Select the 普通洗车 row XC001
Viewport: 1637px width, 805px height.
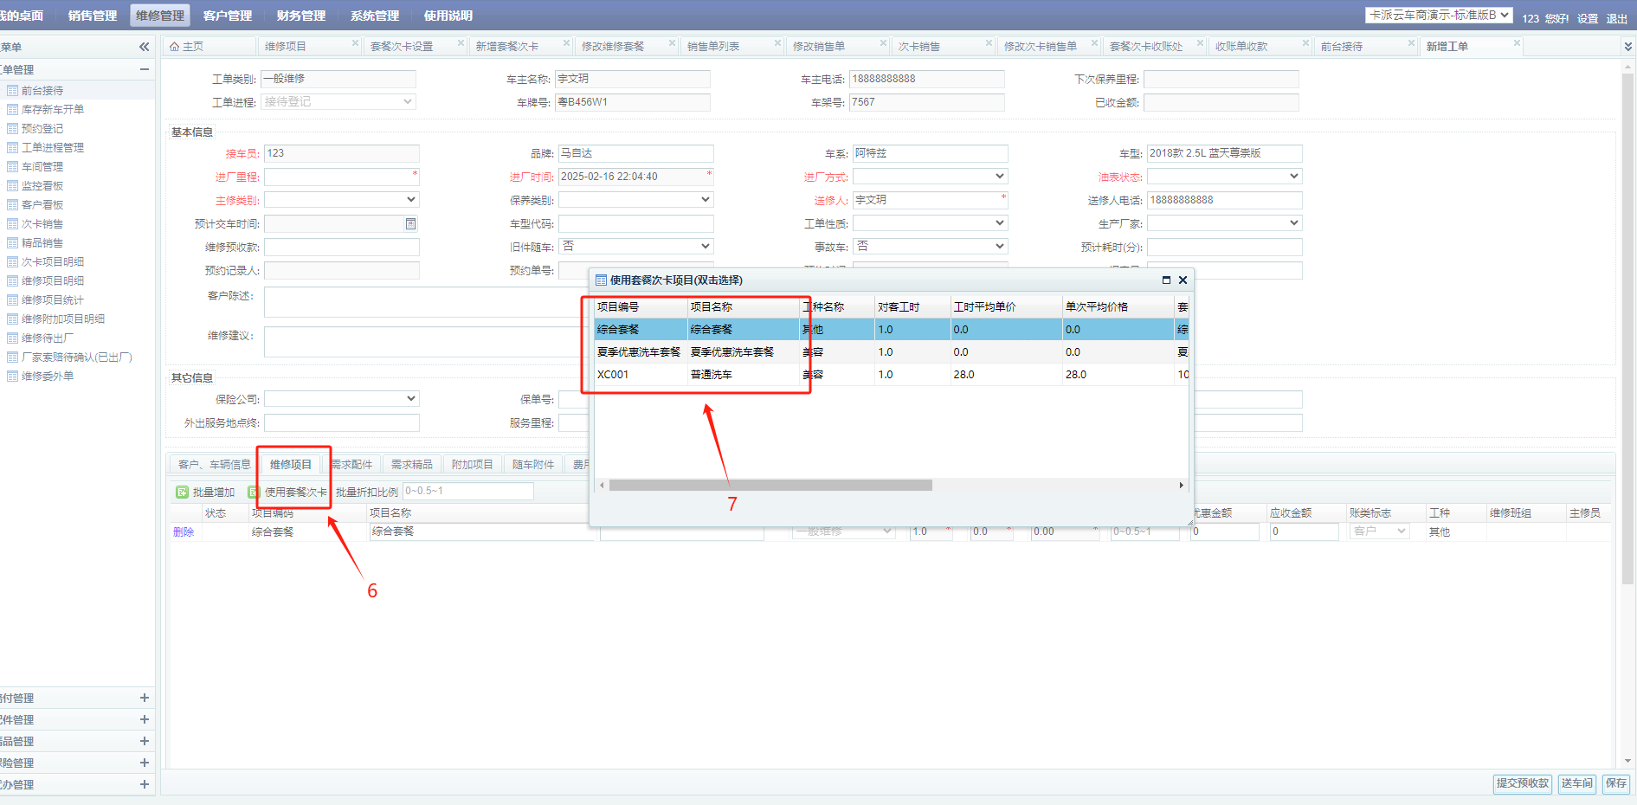click(710, 375)
